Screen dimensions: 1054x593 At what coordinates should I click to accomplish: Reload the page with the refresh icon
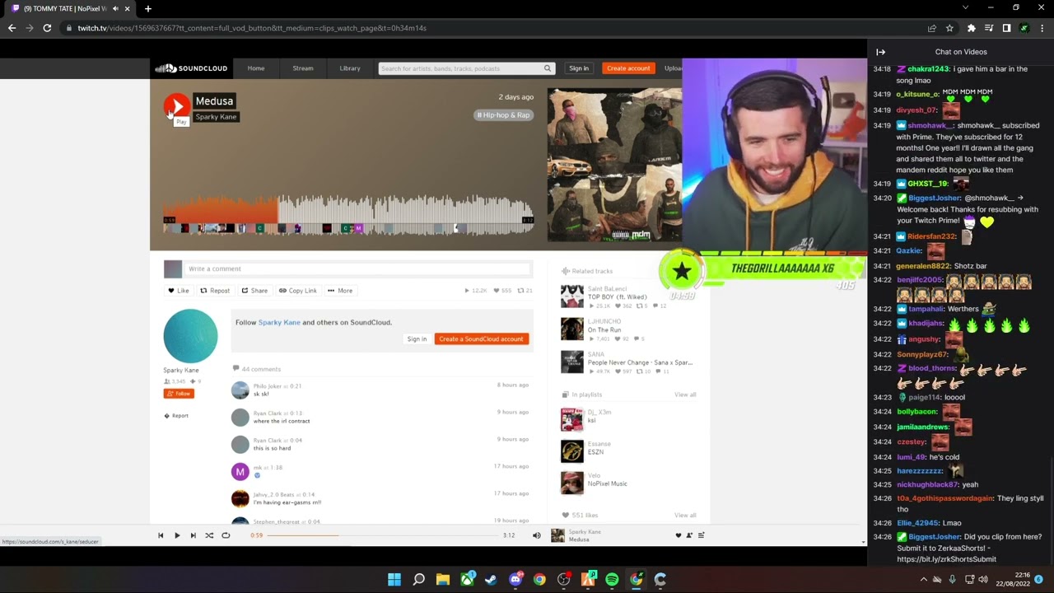point(47,28)
